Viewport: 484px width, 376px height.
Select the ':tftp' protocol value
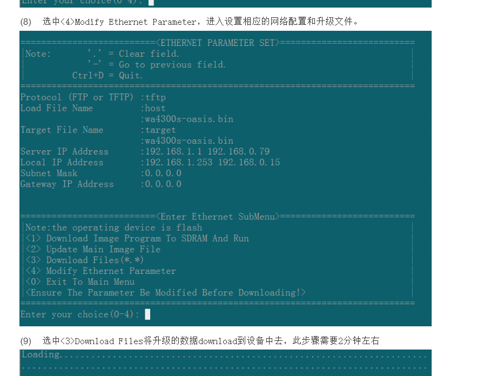pos(153,97)
